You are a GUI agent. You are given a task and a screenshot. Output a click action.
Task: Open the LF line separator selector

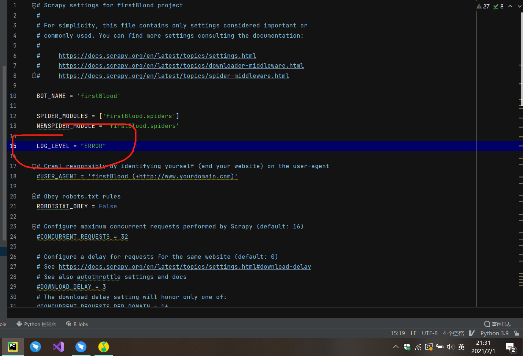[x=413, y=333]
